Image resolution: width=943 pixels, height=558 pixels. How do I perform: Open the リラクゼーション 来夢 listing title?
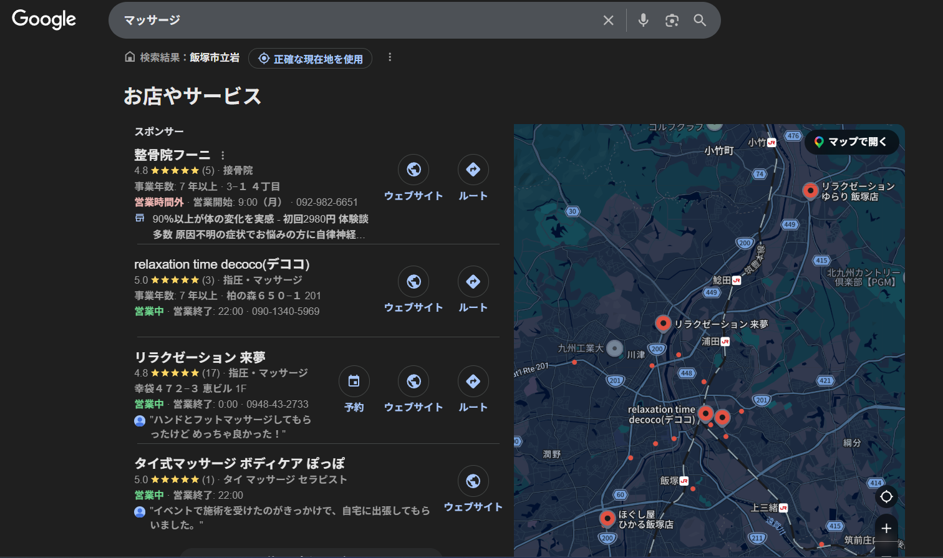coord(200,357)
